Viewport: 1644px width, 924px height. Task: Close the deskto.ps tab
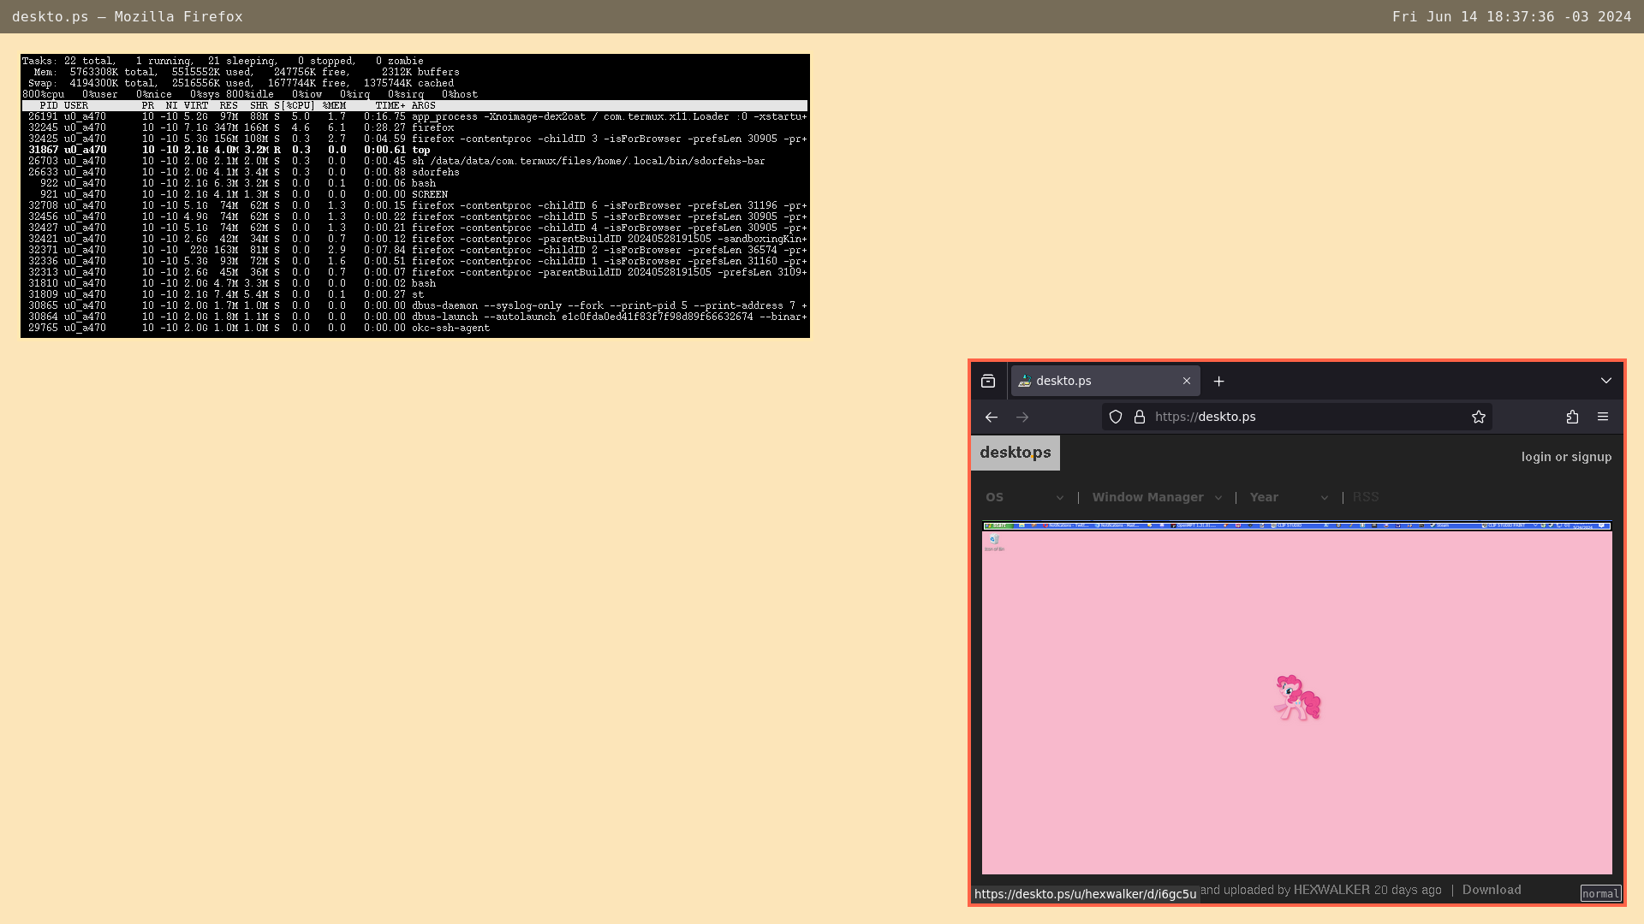click(x=1187, y=381)
